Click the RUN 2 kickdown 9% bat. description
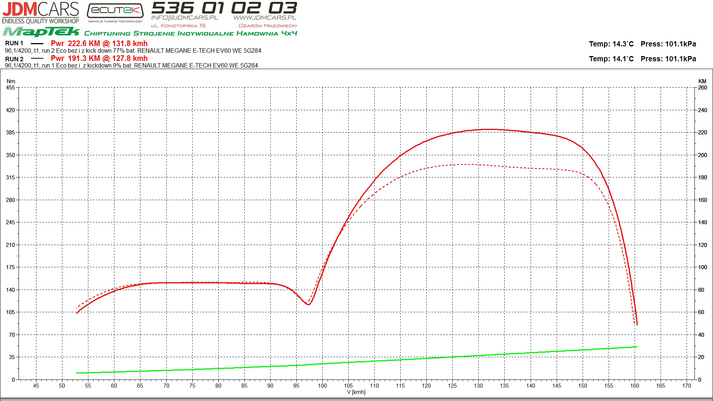Image resolution: width=713 pixels, height=401 pixels. click(x=131, y=65)
